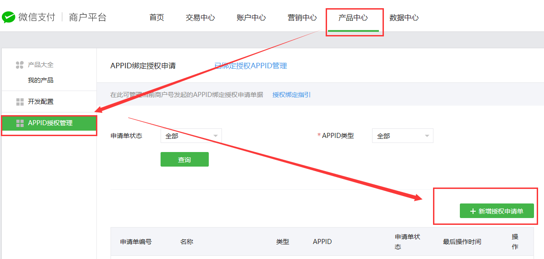
Task: Click the 产品大全 sidebar icon
Action: tap(20, 65)
